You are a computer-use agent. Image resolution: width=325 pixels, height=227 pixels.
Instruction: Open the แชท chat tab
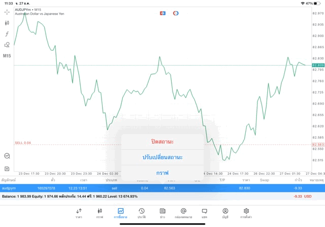pos(204,213)
